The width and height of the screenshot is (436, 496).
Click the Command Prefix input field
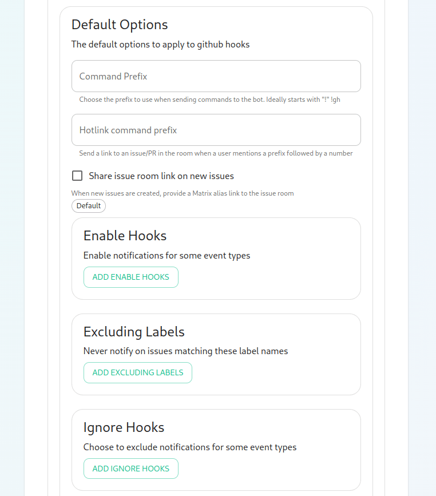click(216, 76)
